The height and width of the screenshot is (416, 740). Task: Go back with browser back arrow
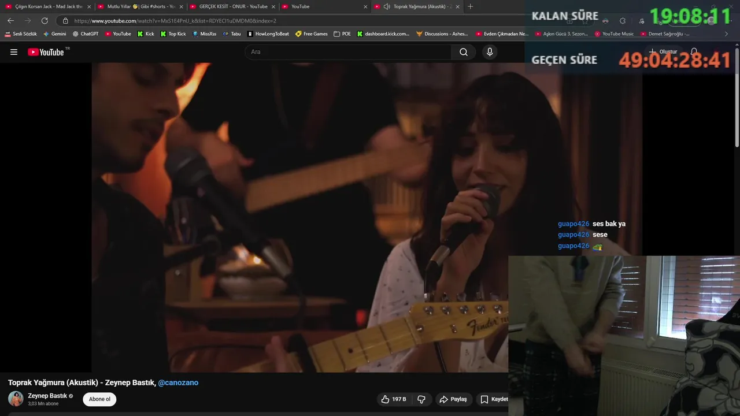pyautogui.click(x=10, y=21)
